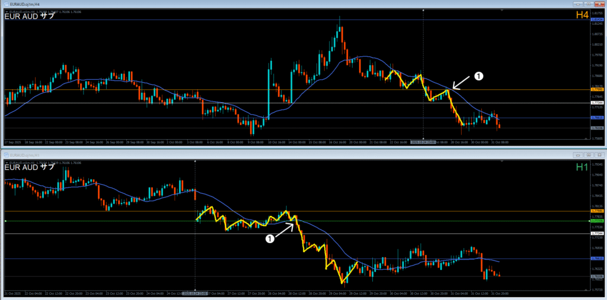607x300 pixels.
Task: Click the white 1.77344 price tag in H4
Action: [x=597, y=103]
